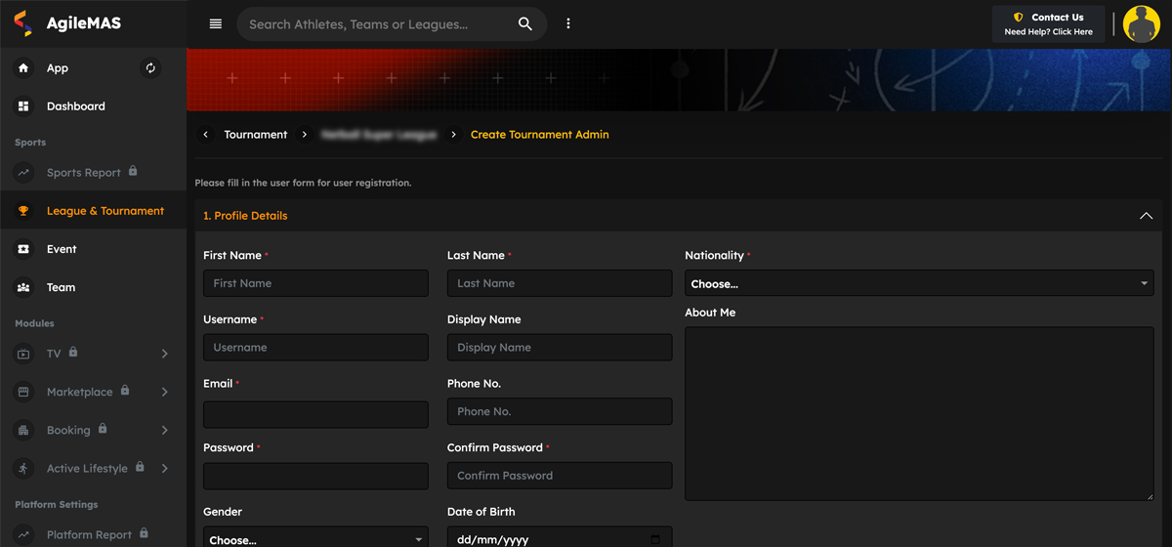The height and width of the screenshot is (547, 1172).
Task: Click the Team people icon
Action: pos(23,287)
